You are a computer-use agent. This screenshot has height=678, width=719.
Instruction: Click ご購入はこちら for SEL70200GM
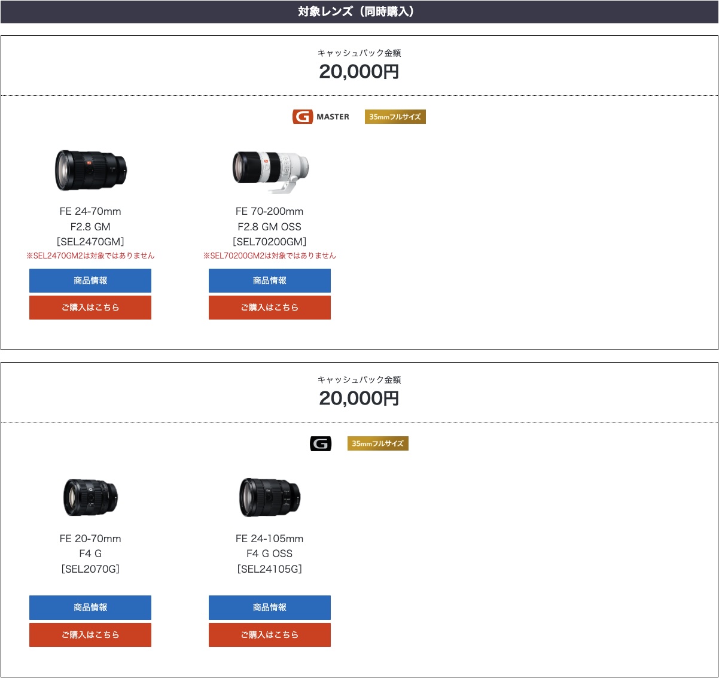(270, 308)
